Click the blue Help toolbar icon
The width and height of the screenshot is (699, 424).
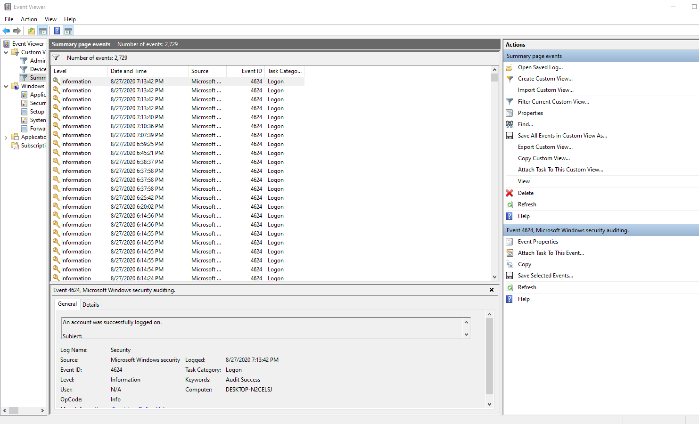(57, 31)
